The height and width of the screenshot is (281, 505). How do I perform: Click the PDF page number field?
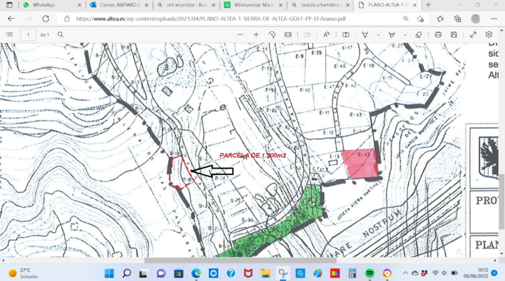click(28, 34)
